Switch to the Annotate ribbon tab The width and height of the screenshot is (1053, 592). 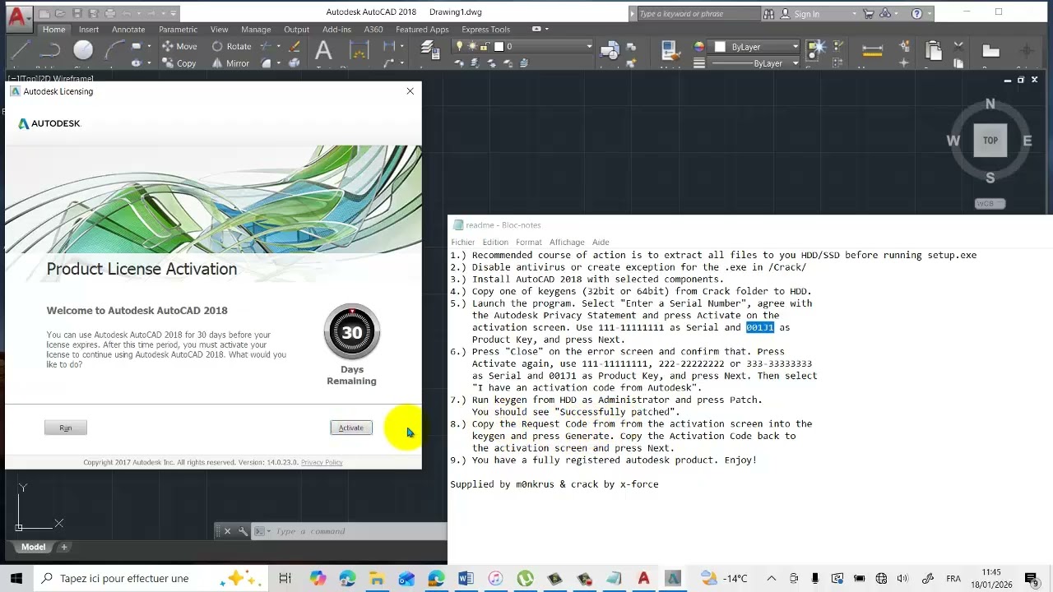coord(128,30)
